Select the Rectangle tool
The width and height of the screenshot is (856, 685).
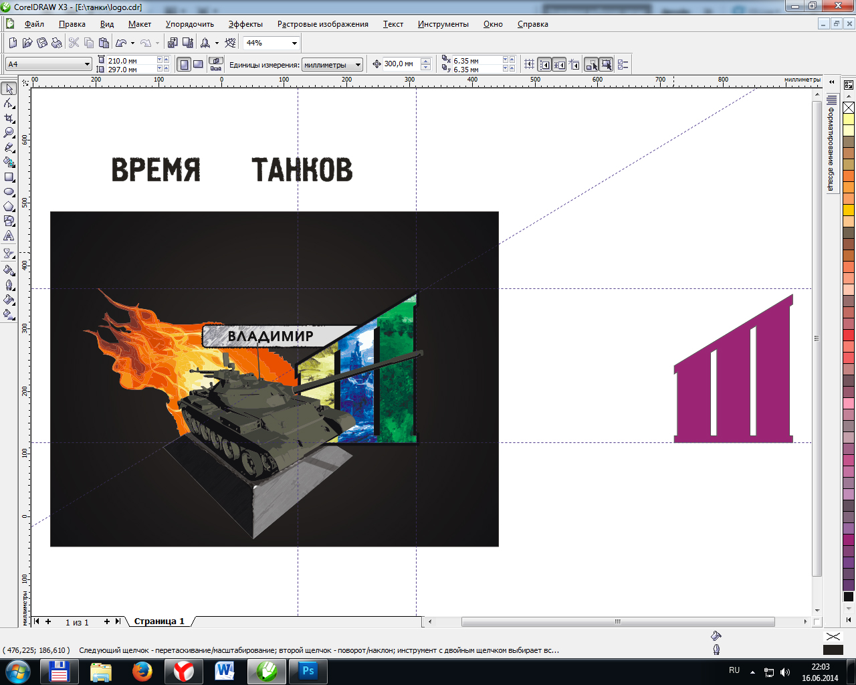click(9, 177)
